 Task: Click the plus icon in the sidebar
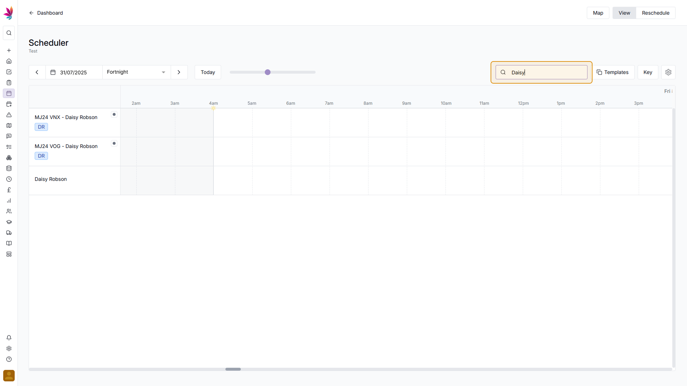pyautogui.click(x=9, y=50)
